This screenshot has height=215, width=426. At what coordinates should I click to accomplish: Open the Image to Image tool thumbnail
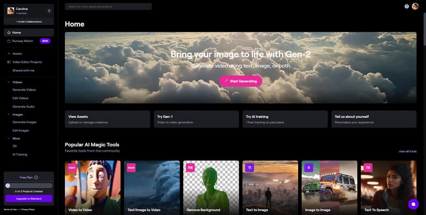(x=330, y=188)
